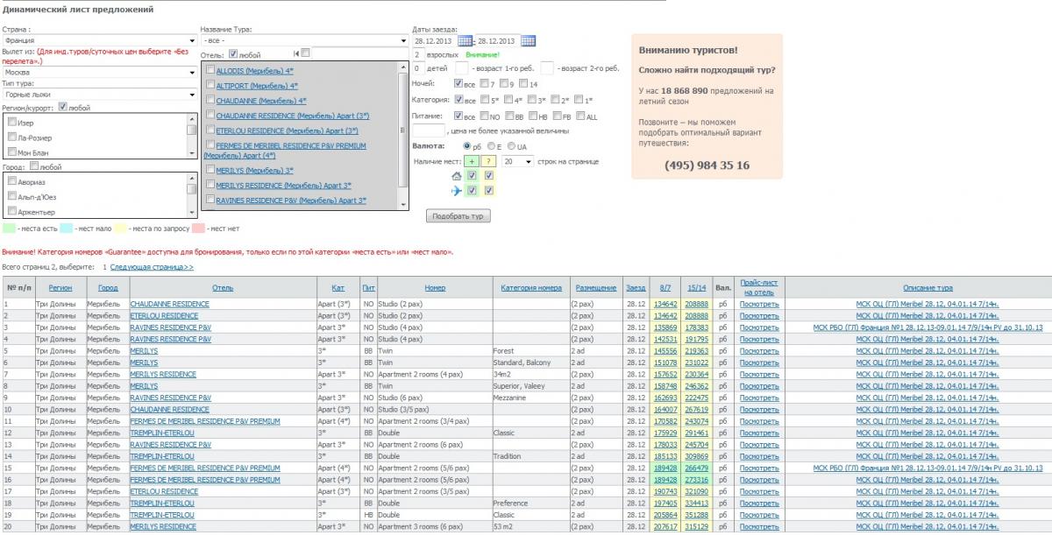Click the green plus availability indicator
The image size is (1052, 535).
(x=472, y=161)
